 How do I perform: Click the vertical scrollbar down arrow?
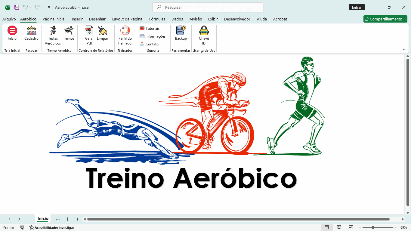tap(408, 213)
